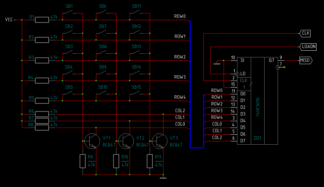Click the VT1 transistor symbol
This screenshot has width=324, height=187.
coord(91,141)
